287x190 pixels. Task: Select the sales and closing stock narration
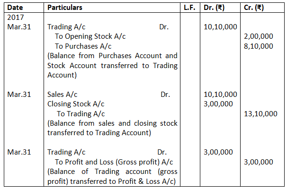click(x=112, y=128)
